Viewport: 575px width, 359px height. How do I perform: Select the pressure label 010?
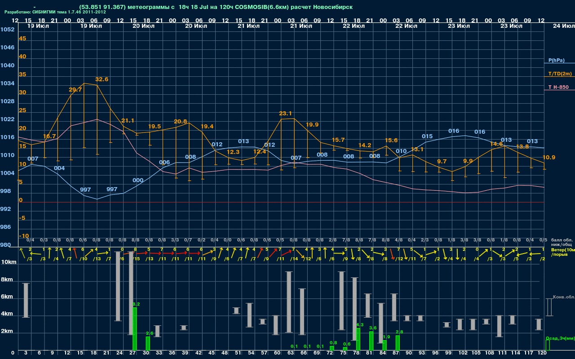401,151
